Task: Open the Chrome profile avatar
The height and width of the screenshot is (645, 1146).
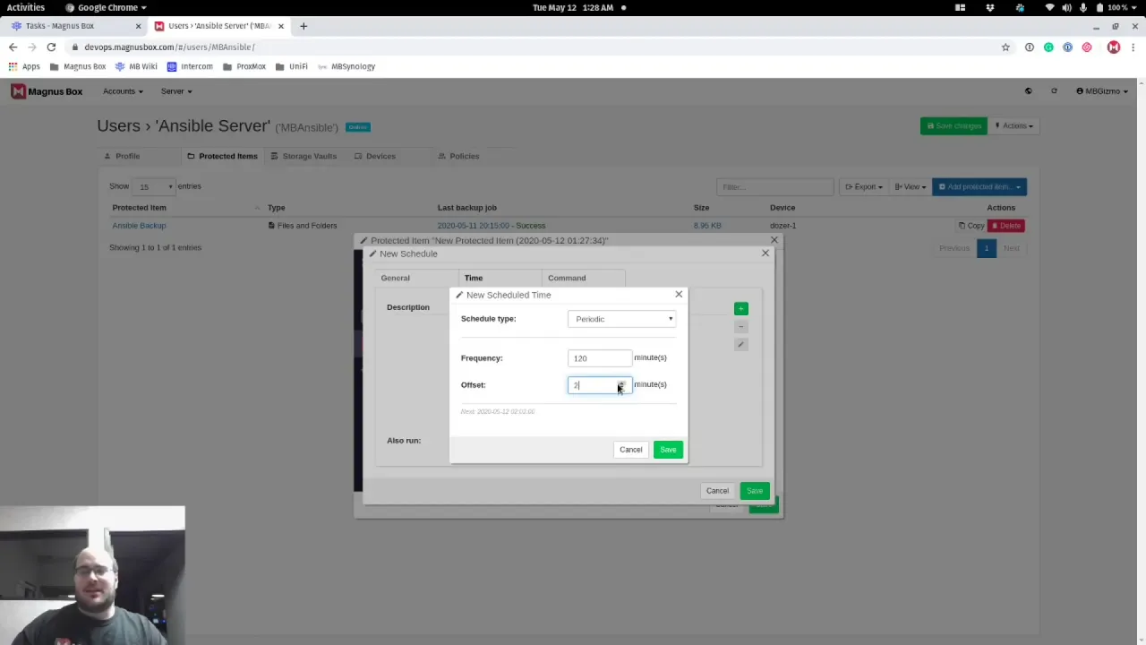Action: click(x=1114, y=47)
